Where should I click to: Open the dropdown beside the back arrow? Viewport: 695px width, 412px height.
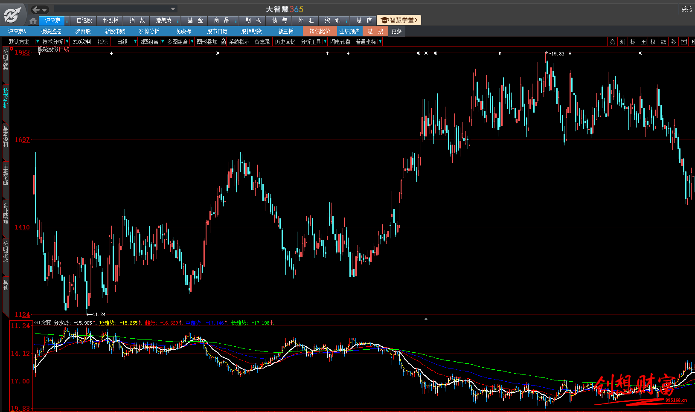point(44,10)
